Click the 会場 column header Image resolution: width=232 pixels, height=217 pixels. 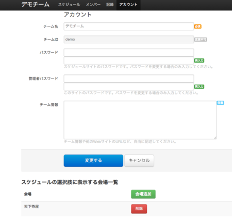[x=28, y=194]
